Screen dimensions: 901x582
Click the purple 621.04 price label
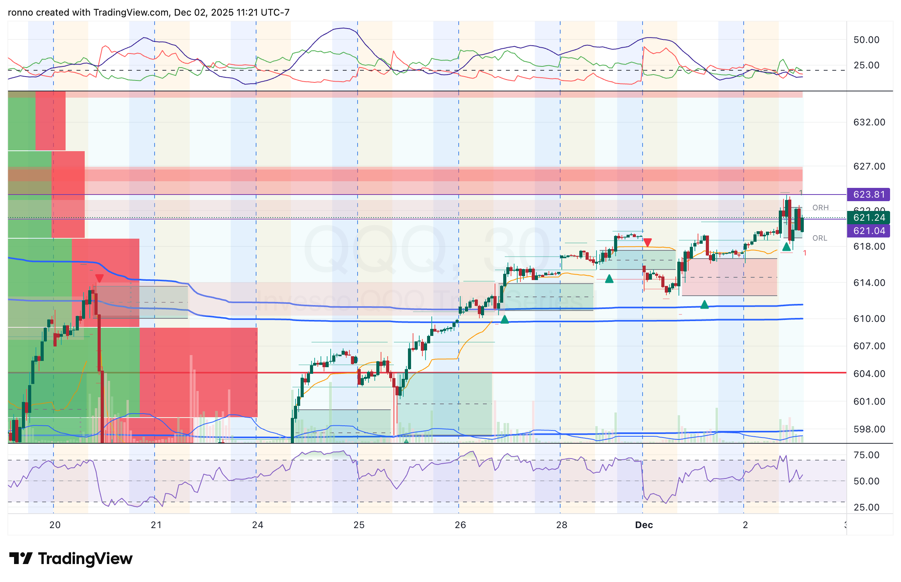tap(868, 231)
